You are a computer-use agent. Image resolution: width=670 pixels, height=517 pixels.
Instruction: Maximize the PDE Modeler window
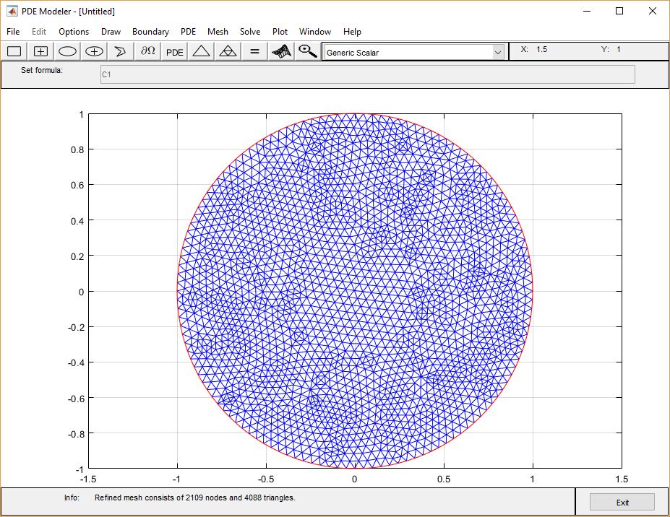coord(619,11)
